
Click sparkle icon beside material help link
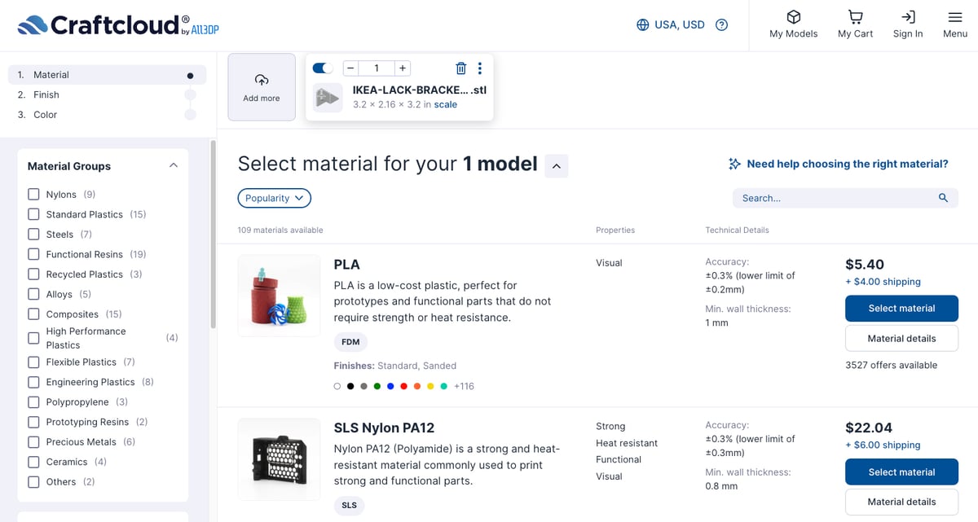click(734, 164)
